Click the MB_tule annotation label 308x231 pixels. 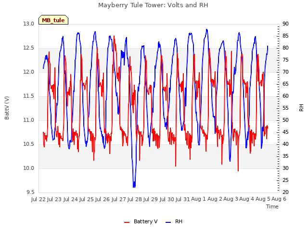(53, 20)
